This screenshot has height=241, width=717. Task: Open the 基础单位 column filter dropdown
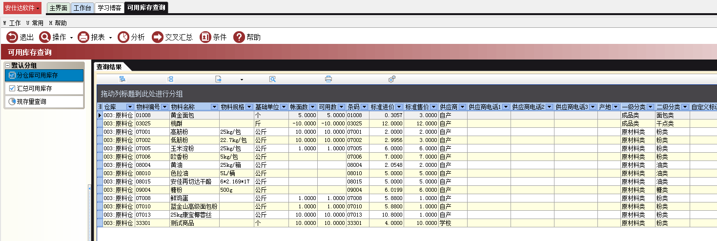click(284, 107)
